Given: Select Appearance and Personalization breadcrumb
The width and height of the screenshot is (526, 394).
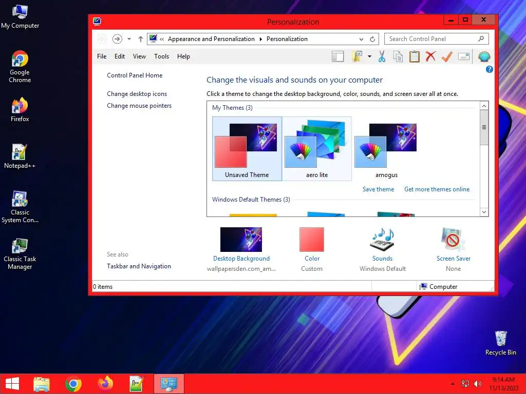Looking at the screenshot, I should coord(211,39).
